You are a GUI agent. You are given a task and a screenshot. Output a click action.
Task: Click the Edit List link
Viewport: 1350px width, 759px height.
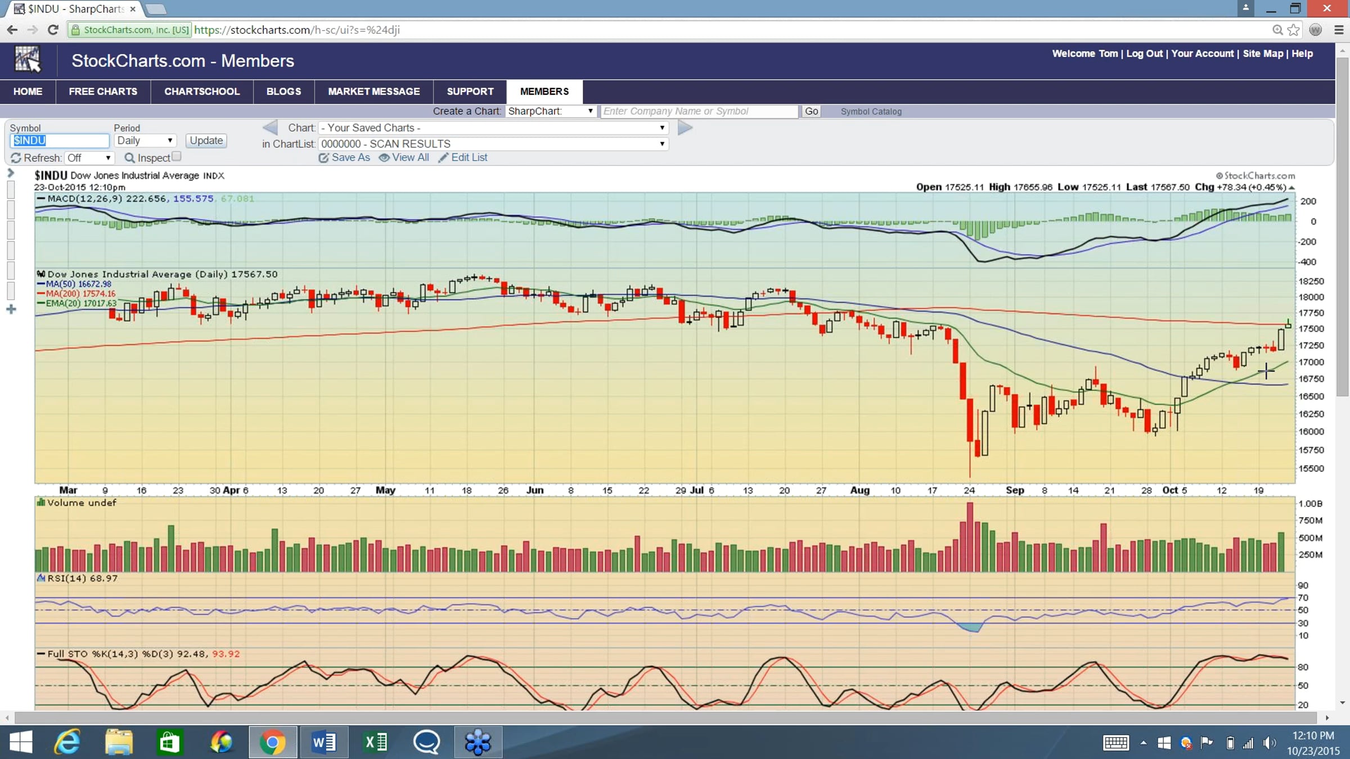click(x=463, y=158)
